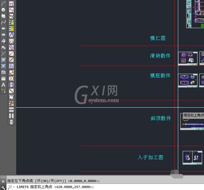Click the align-to-line arrow icon at bottom
Viewport: 204px width, 190px height.
11,122
